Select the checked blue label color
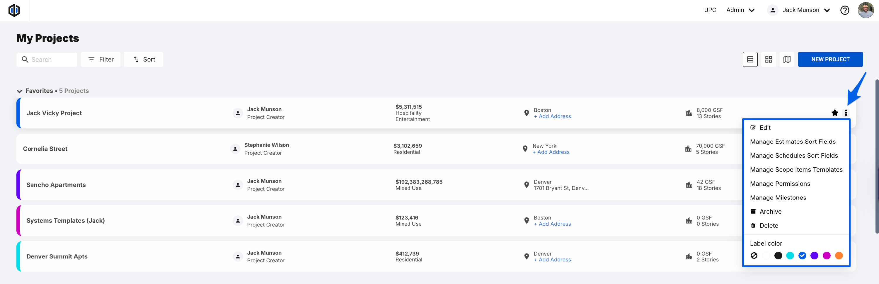 [802, 255]
